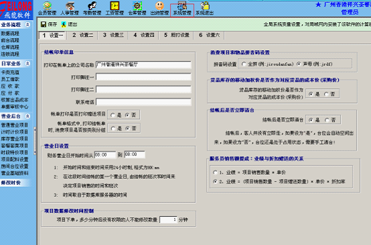Open 房间台位设置 in sidebar
This screenshot has width=371, height=245.
[x=15, y=166]
